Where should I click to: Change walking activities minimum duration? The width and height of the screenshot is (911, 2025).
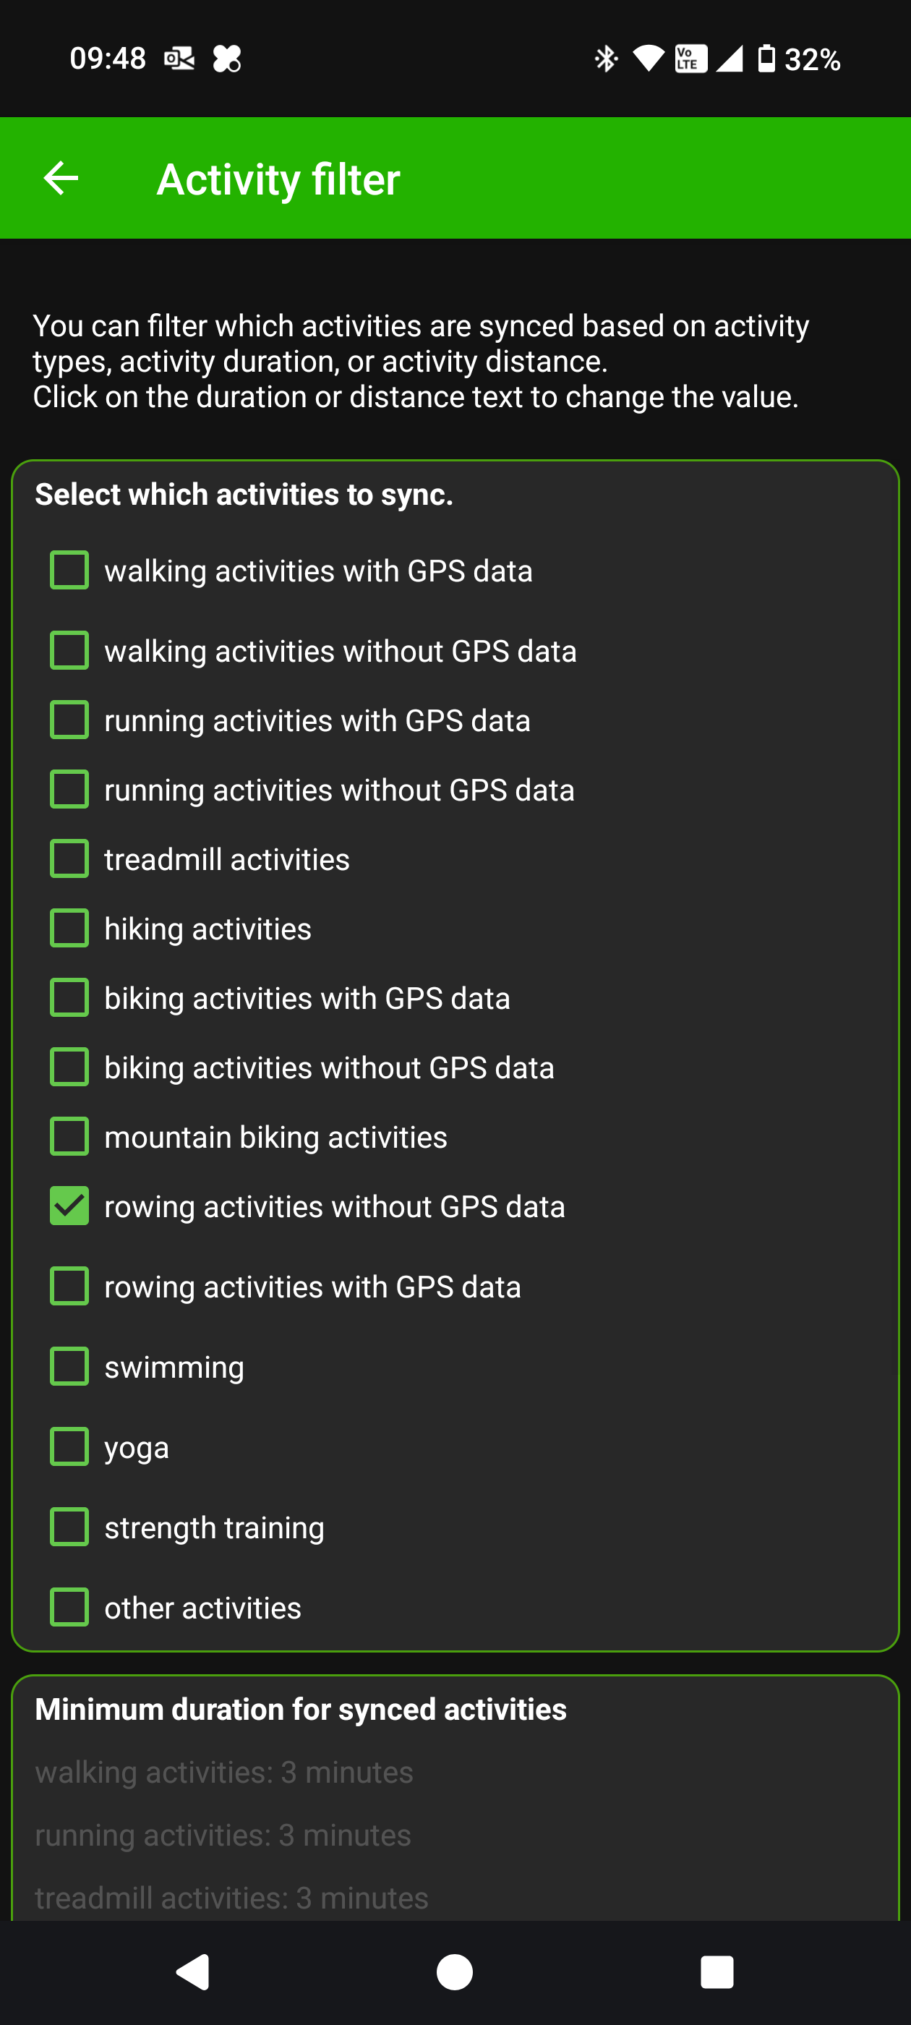tap(224, 1772)
